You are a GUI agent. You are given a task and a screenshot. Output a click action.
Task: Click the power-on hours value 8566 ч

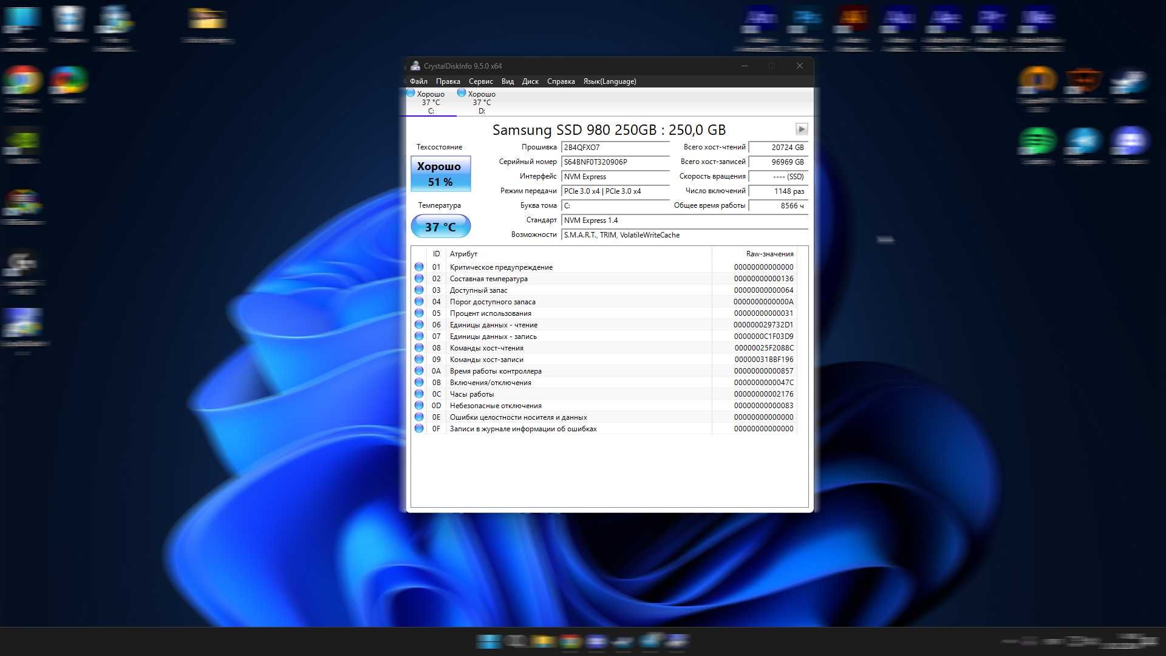point(778,206)
